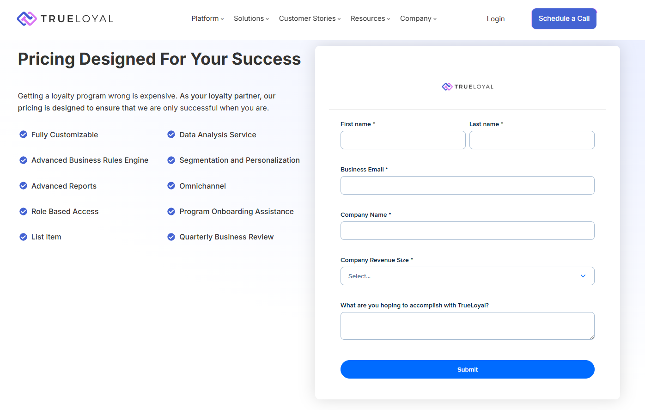Expand the Company menu
This screenshot has height=410, width=645.
[x=418, y=18]
